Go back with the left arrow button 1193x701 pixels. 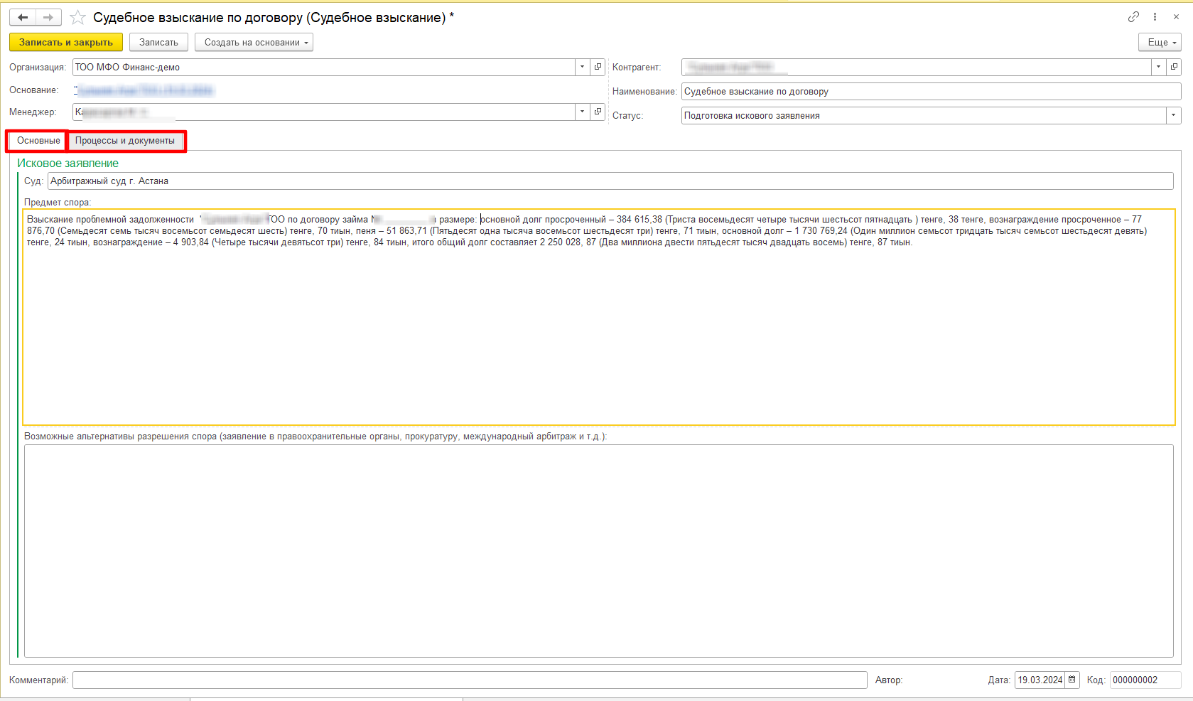23,17
